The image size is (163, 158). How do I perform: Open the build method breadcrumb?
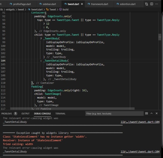[65, 9]
